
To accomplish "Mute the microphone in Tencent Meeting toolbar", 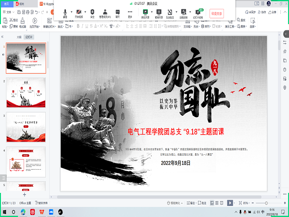I will [x=65, y=12].
